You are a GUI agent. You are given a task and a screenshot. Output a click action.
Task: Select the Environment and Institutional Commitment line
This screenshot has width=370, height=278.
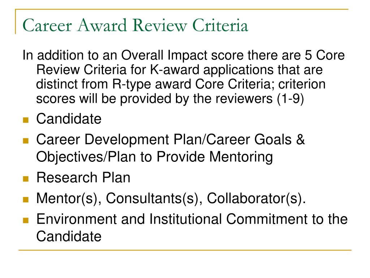coord(192,219)
